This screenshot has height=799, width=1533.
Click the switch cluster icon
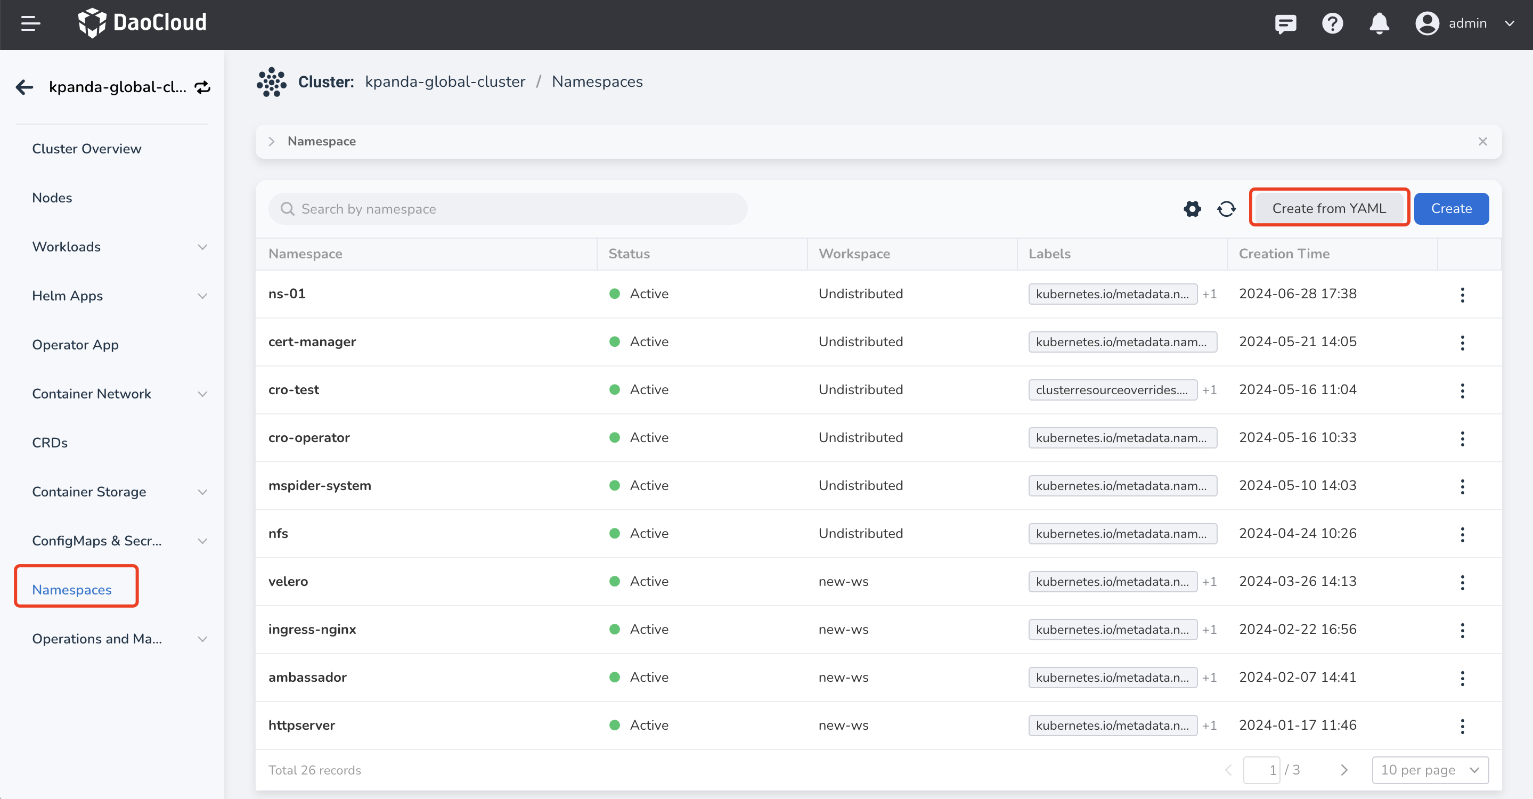click(203, 87)
